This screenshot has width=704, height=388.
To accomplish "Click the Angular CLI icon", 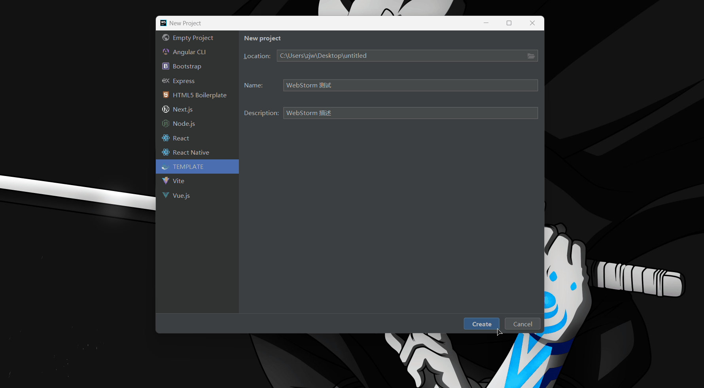I will click(166, 52).
